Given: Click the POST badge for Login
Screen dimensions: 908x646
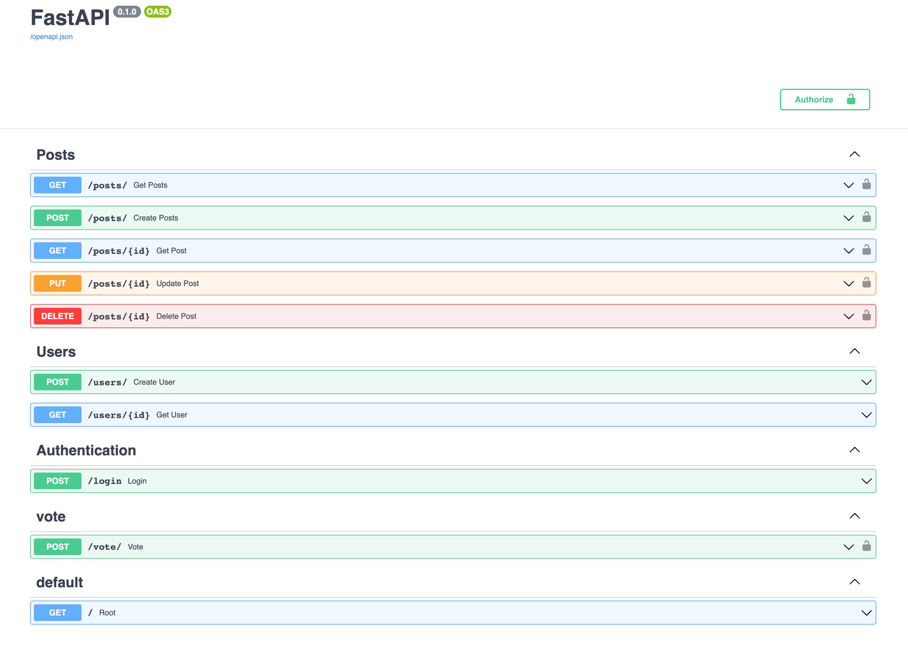Looking at the screenshot, I should pyautogui.click(x=58, y=481).
